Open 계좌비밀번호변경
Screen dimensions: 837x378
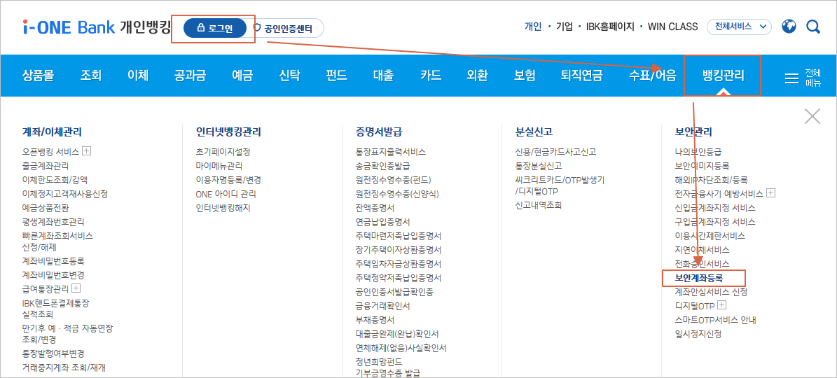coord(53,275)
